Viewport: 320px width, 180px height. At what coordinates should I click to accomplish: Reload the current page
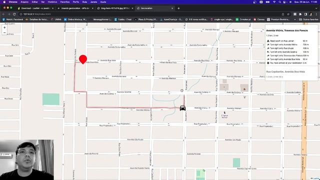(x=14, y=14)
